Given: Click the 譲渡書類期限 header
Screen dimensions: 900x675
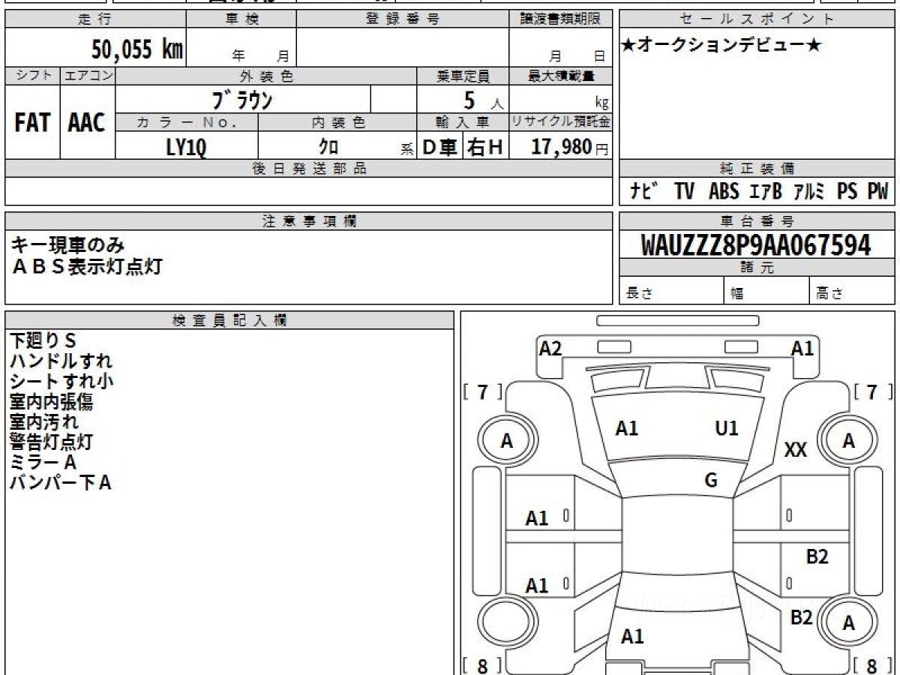Looking at the screenshot, I should pos(561,19).
